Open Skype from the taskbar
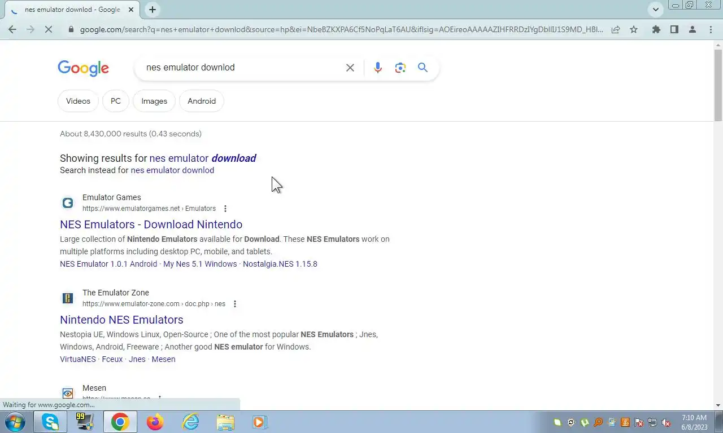The image size is (723, 433). pyautogui.click(x=50, y=422)
